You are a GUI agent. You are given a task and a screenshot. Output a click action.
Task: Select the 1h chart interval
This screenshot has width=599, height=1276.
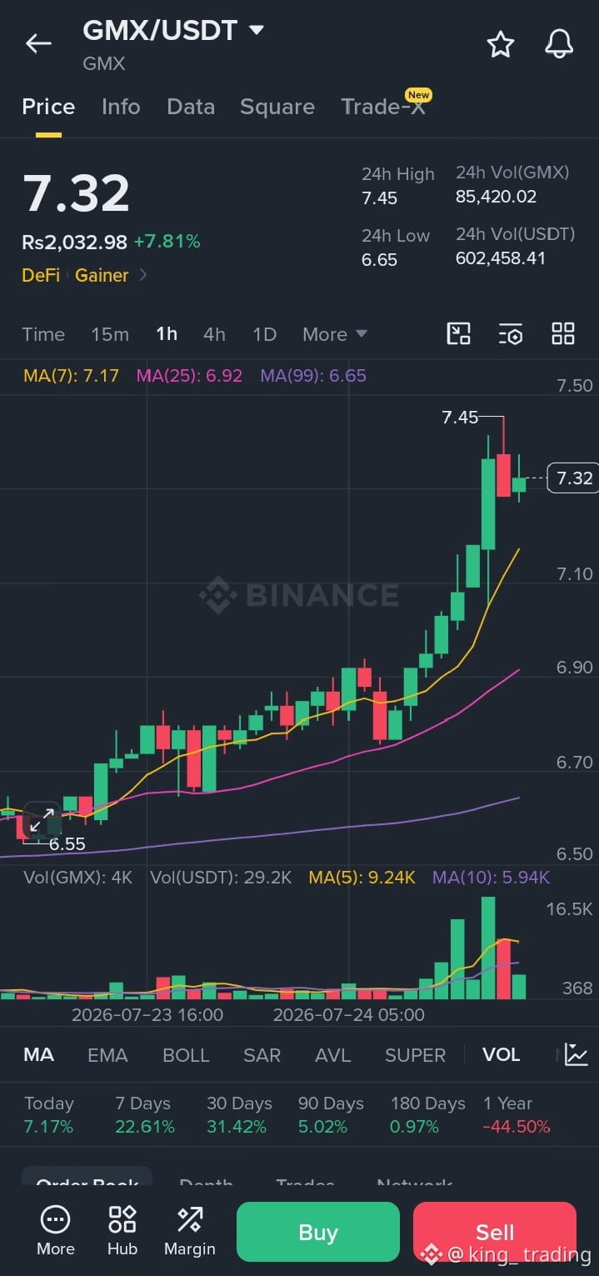click(x=167, y=334)
